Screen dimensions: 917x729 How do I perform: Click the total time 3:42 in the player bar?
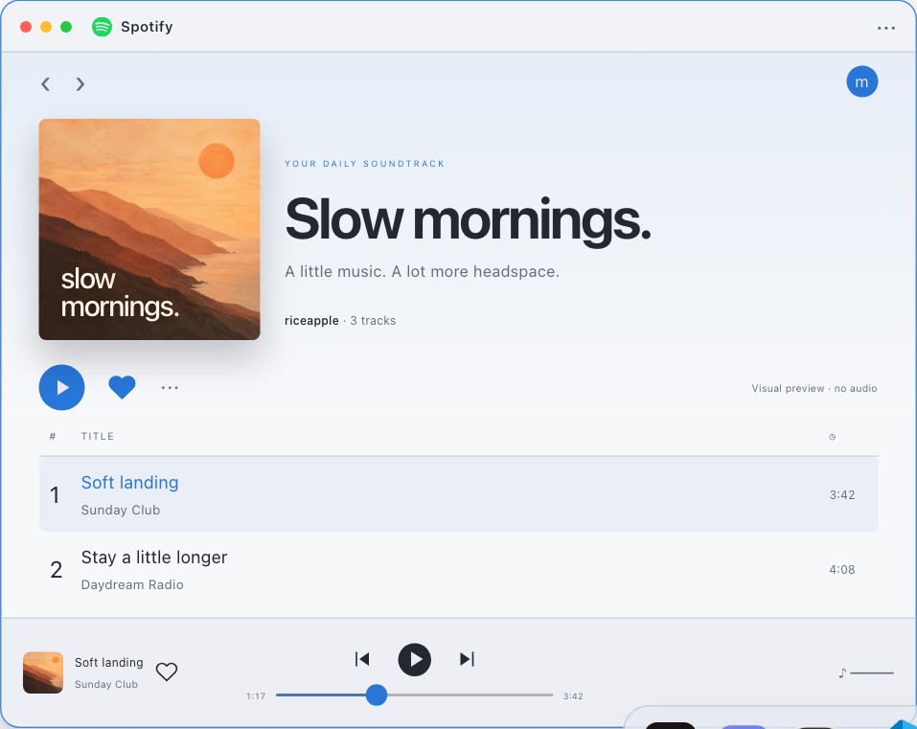(573, 696)
